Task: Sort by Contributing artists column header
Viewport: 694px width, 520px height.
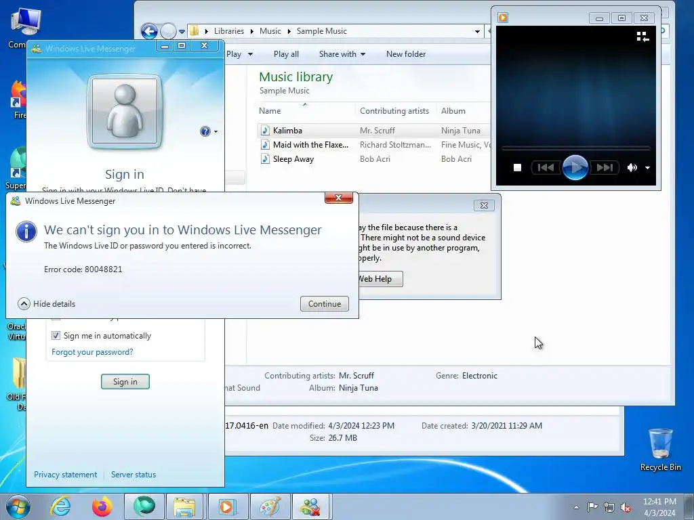Action: 394,111
